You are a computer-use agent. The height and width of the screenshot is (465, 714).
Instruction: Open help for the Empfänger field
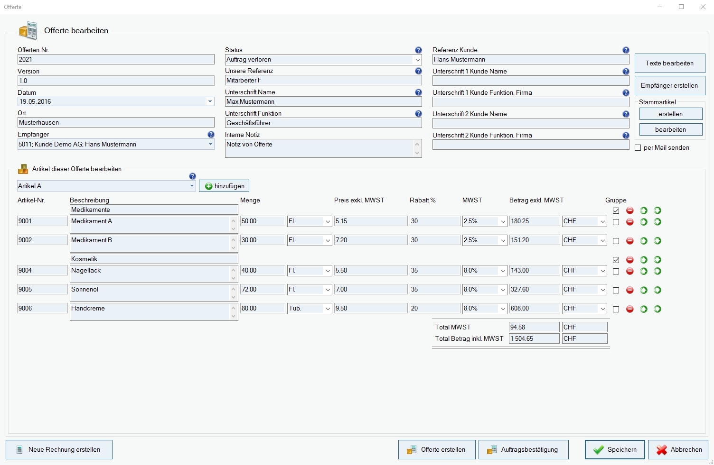211,135
